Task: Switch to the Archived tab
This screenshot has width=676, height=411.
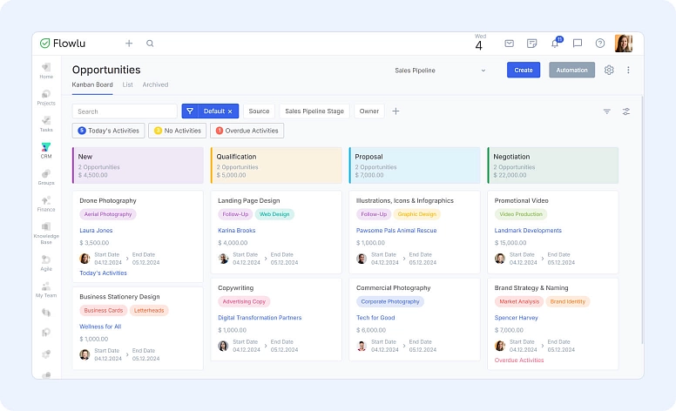Action: point(155,84)
